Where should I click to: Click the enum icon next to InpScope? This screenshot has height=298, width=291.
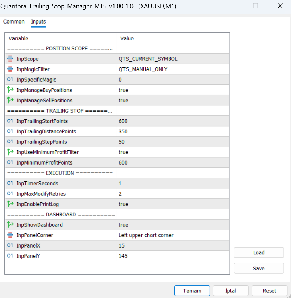[x=10, y=59]
